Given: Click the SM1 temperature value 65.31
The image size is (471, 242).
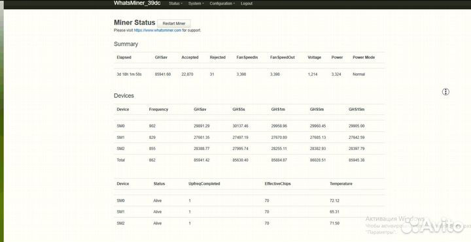Looking at the screenshot, I should click(335, 212).
